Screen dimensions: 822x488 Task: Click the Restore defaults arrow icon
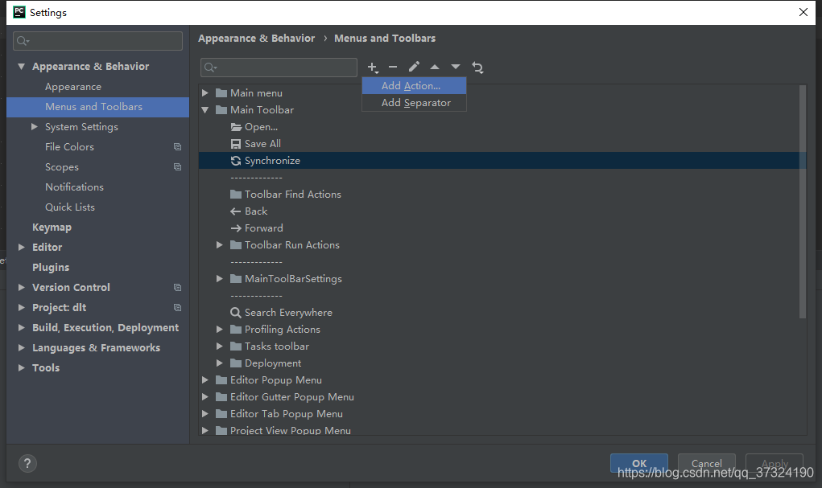coord(477,67)
